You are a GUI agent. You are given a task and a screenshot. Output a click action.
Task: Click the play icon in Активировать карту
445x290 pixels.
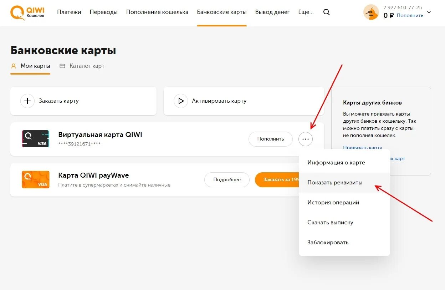(x=181, y=101)
